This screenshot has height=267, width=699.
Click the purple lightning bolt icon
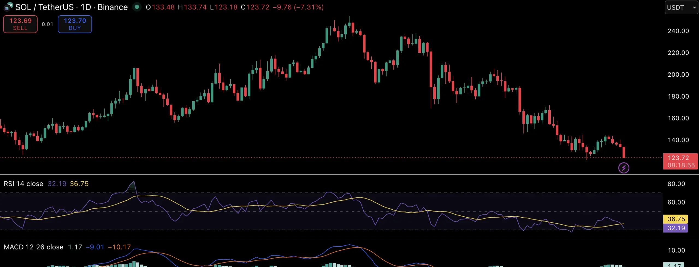(624, 168)
